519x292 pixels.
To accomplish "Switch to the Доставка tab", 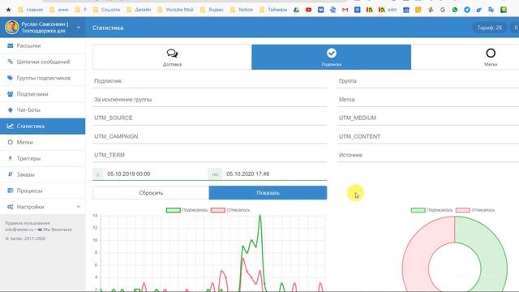I will tap(172, 57).
